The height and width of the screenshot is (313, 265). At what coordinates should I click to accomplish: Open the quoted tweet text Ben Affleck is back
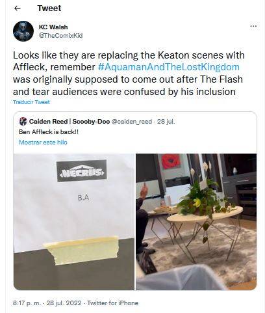click(x=49, y=132)
